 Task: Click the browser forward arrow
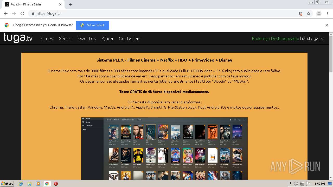14,14
